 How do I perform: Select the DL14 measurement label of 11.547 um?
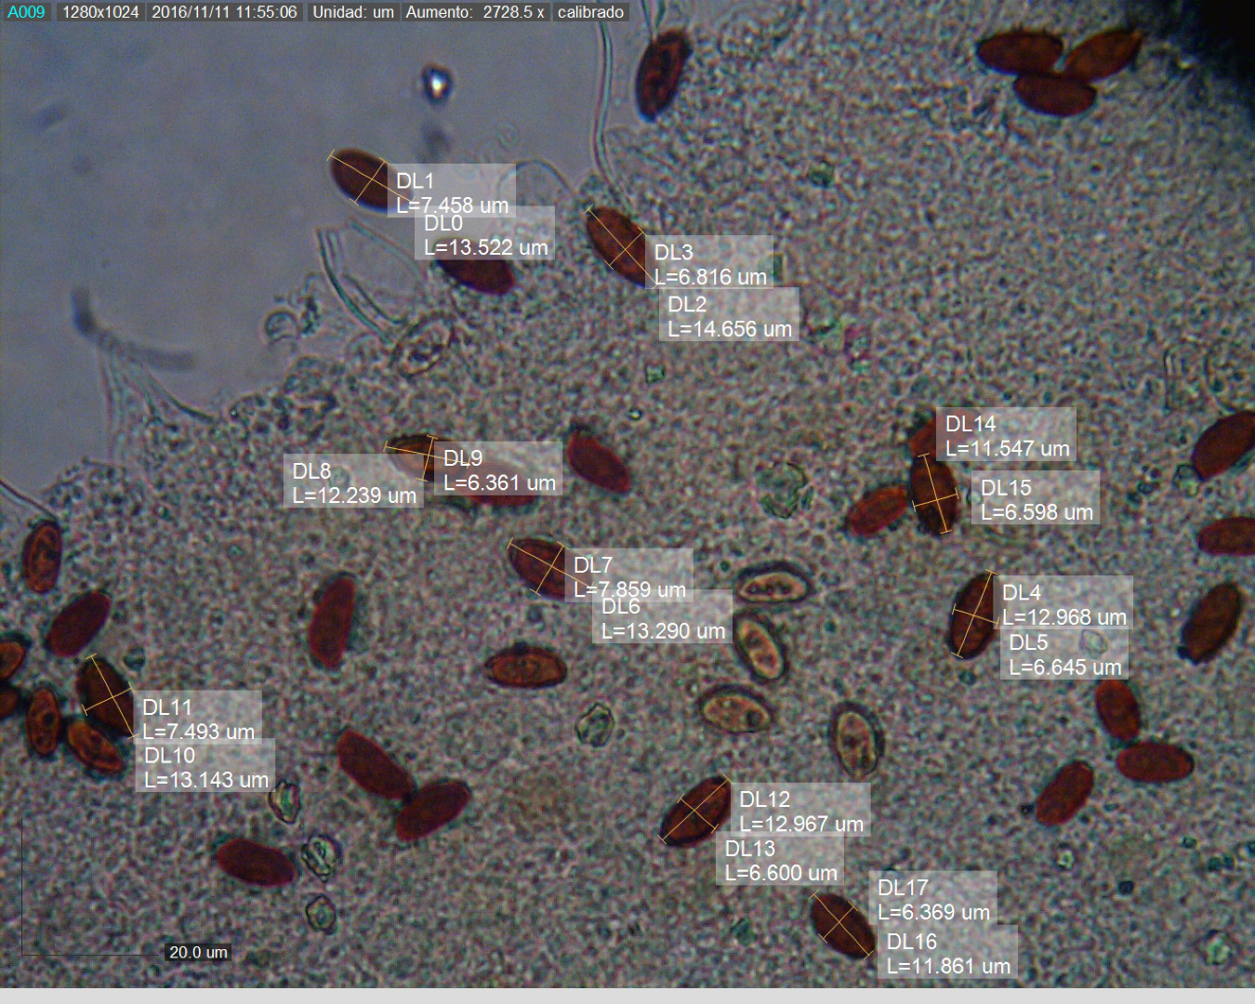pos(1007,436)
